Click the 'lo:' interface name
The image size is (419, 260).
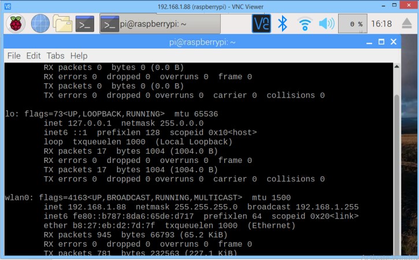(x=12, y=114)
